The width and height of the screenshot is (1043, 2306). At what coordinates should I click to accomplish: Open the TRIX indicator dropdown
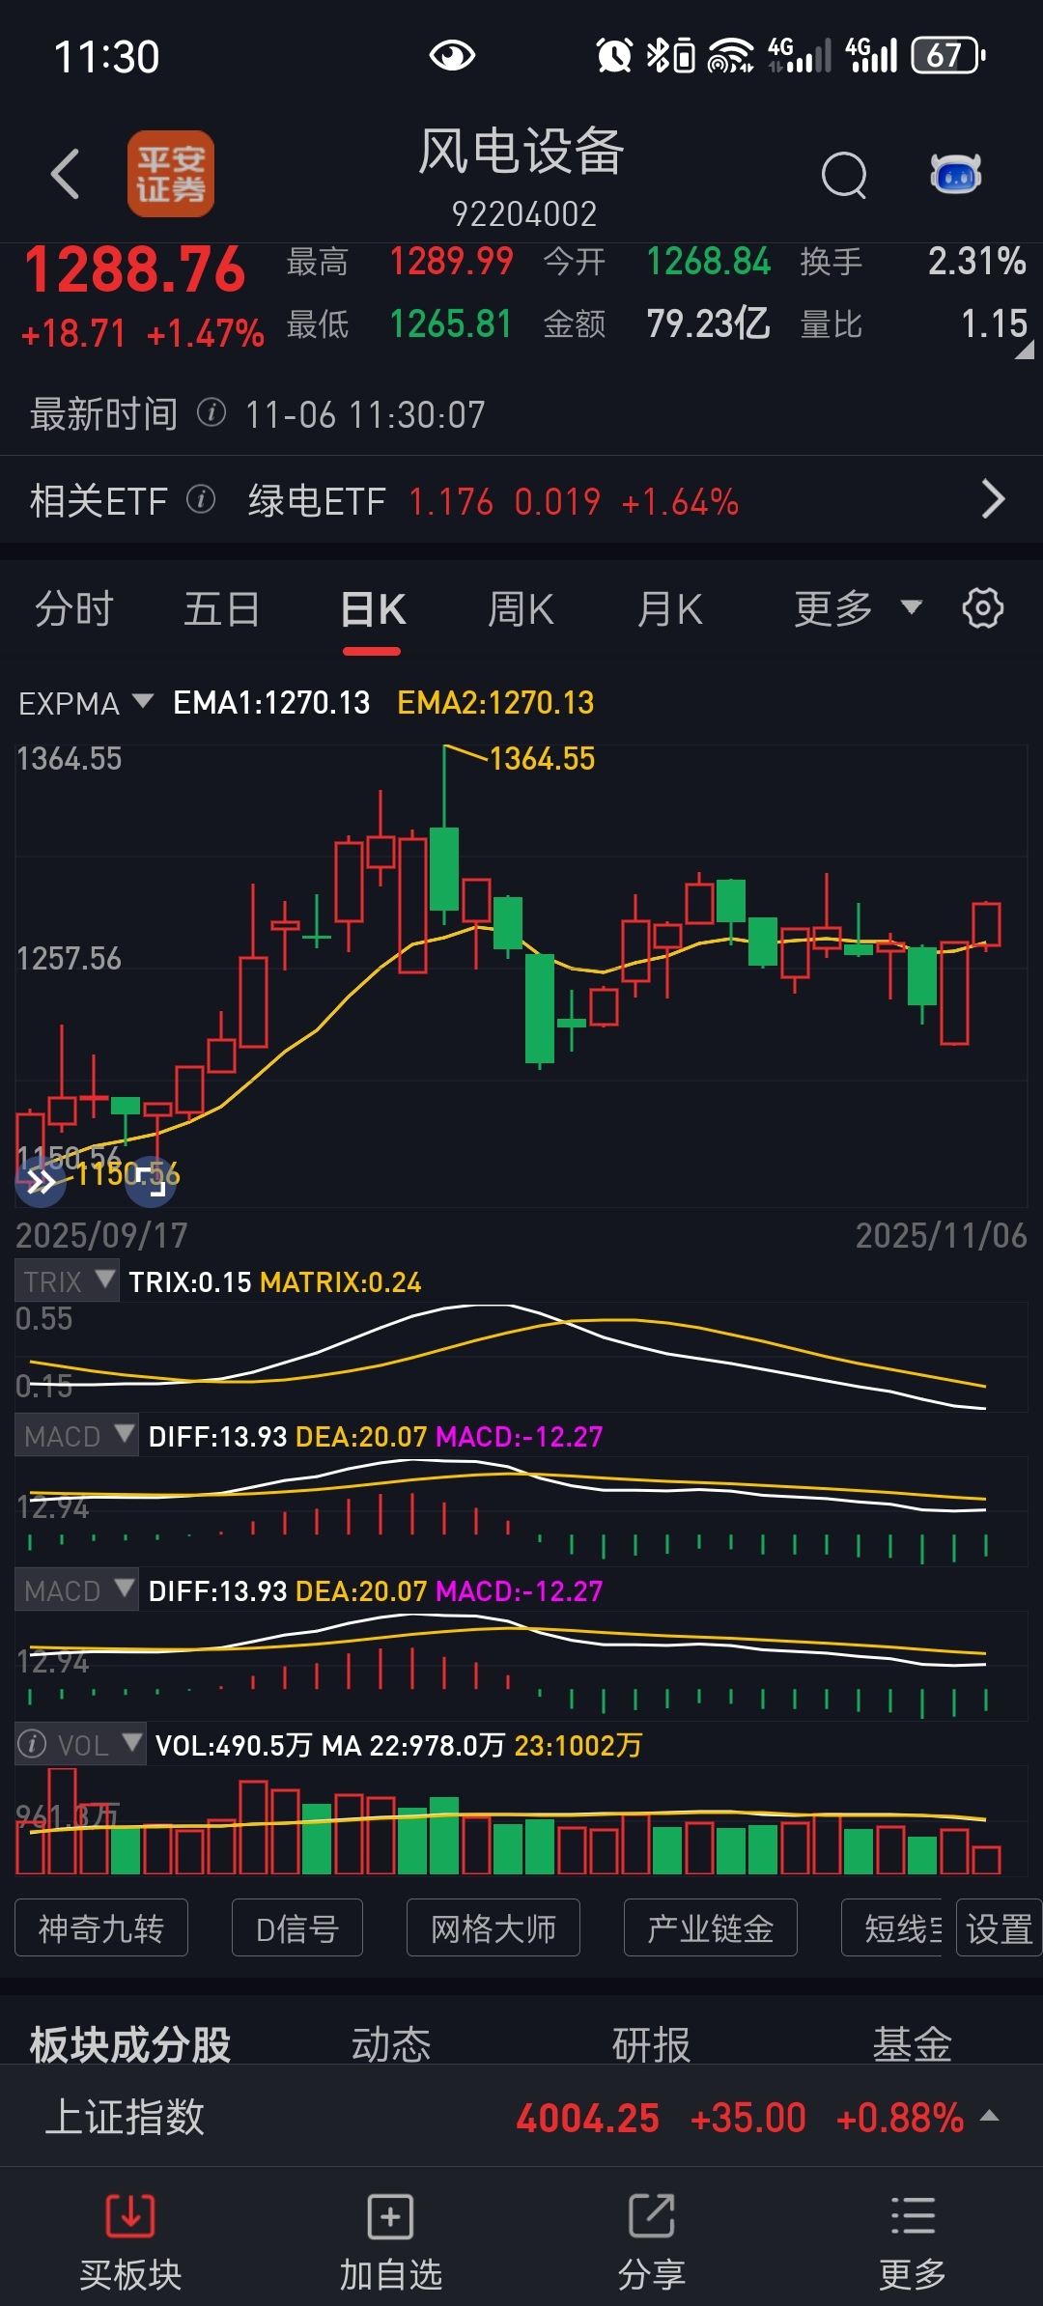pyautogui.click(x=67, y=1281)
